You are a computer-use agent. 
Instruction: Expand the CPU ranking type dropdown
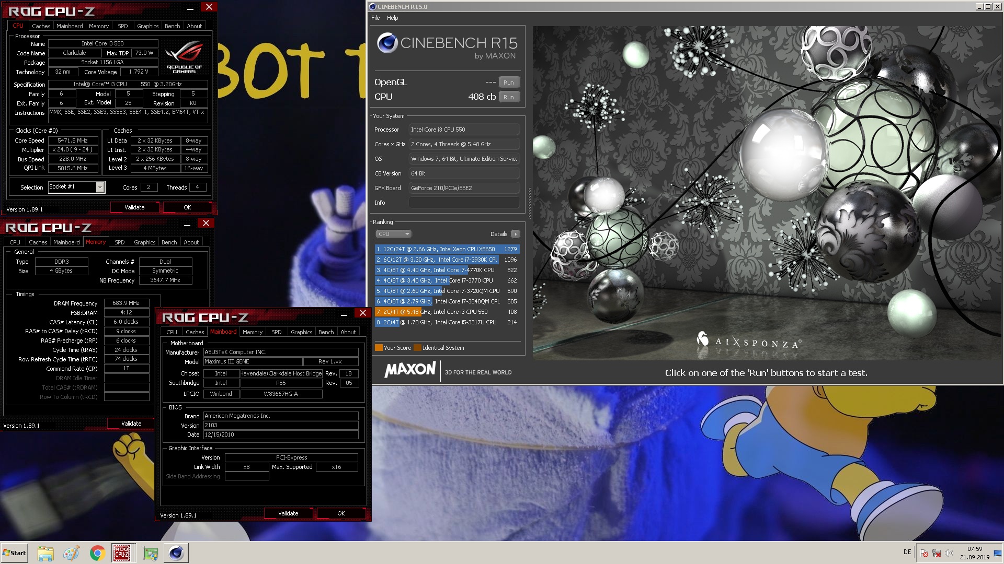tap(394, 234)
